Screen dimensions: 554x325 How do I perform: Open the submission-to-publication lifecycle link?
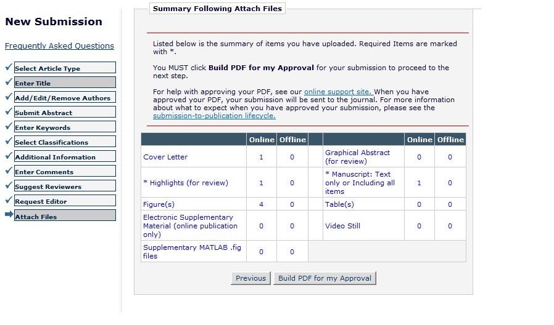pos(214,116)
